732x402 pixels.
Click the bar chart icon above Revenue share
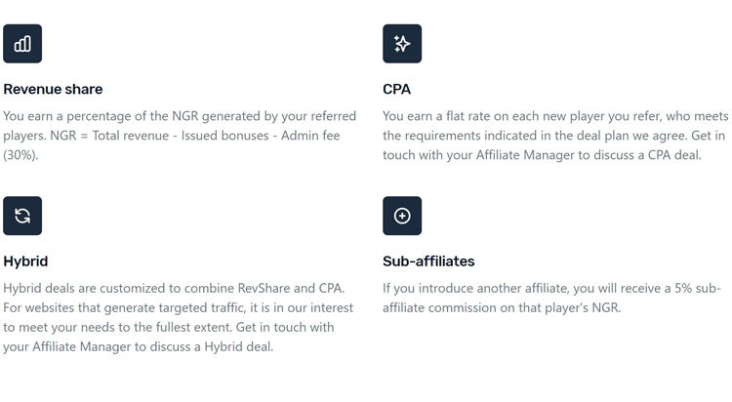coord(22,44)
